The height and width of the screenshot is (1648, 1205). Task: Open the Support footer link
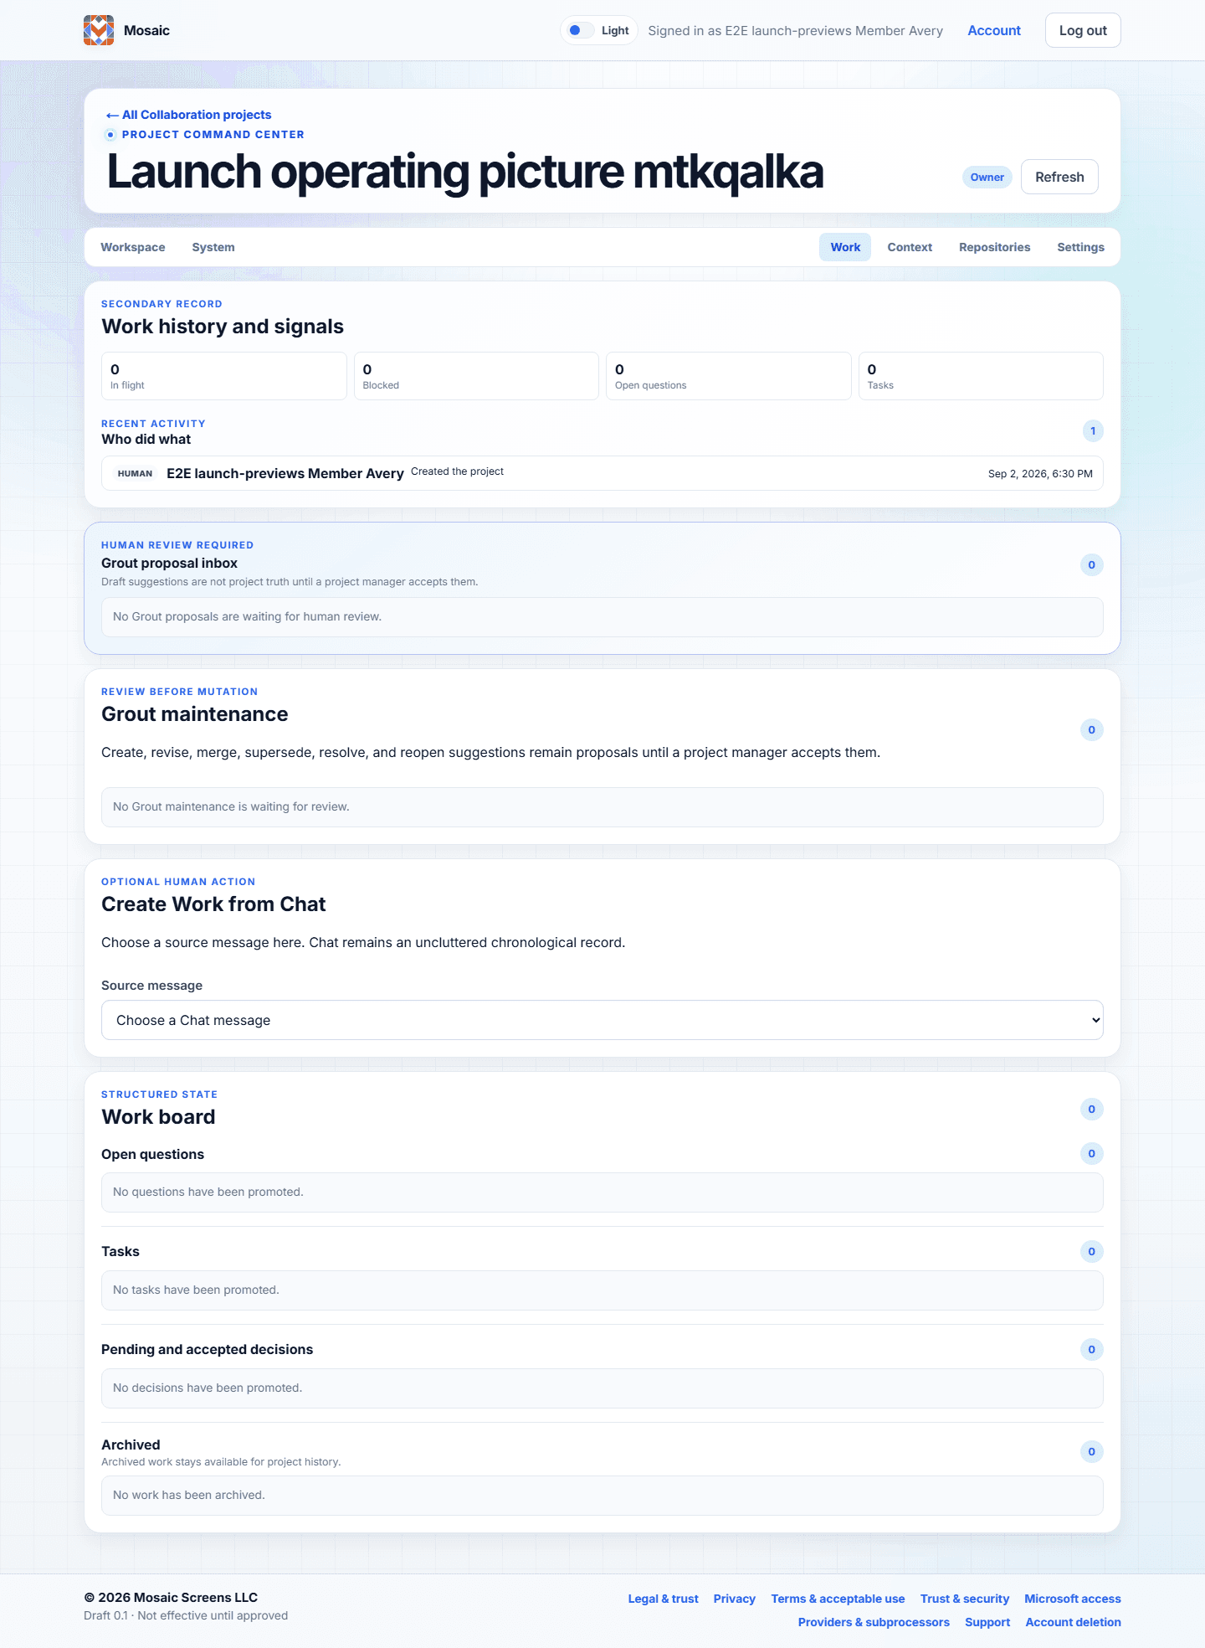click(x=987, y=1622)
